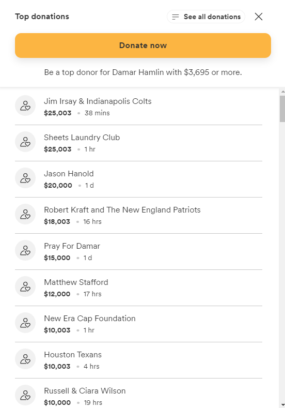Screen dimensions: 285x408
Task: Select the Matthew Stafford $12,000 donation amount
Action: [x=57, y=294]
